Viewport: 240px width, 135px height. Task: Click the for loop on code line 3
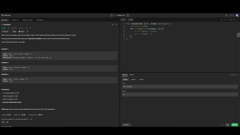click(x=147, y=29)
